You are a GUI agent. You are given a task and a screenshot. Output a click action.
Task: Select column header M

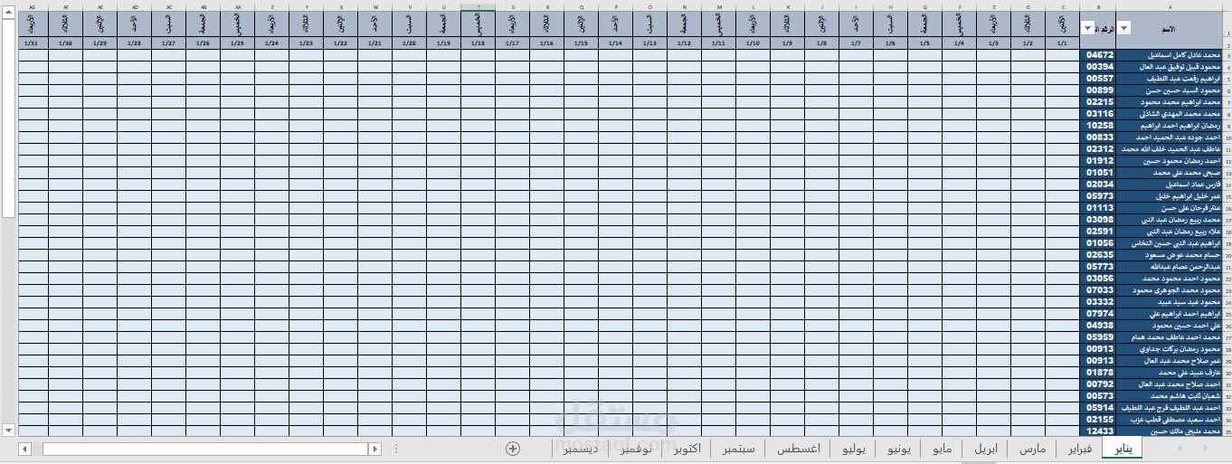(x=719, y=6)
